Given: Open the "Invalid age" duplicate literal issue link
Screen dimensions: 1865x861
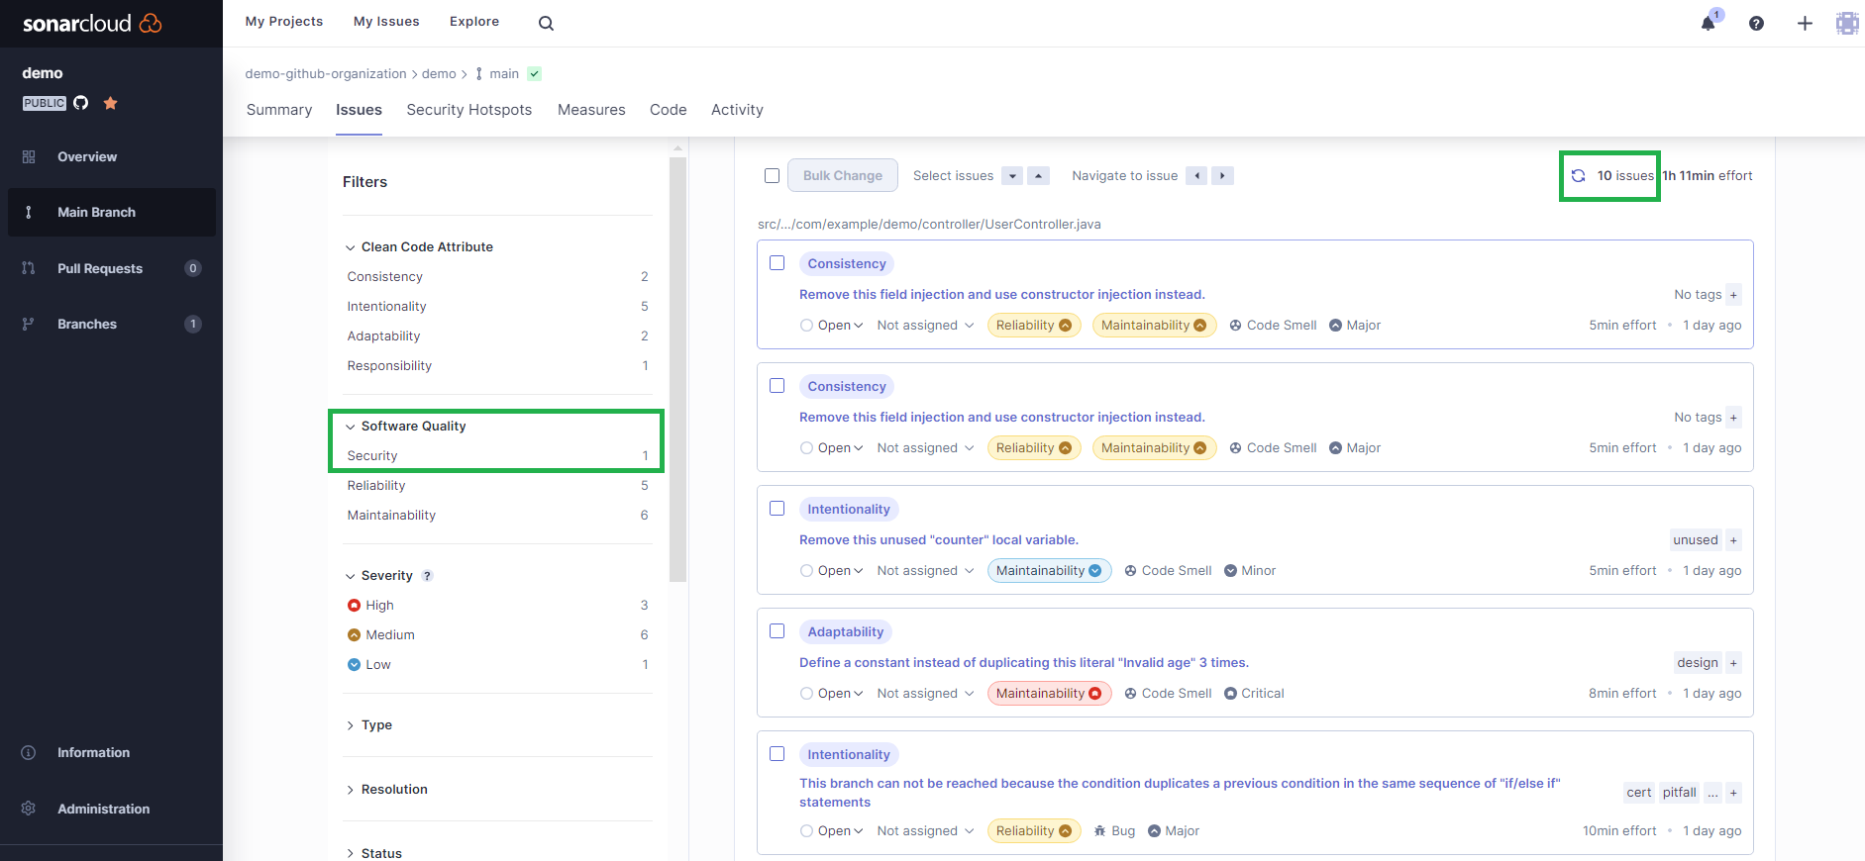Looking at the screenshot, I should point(1023,663).
